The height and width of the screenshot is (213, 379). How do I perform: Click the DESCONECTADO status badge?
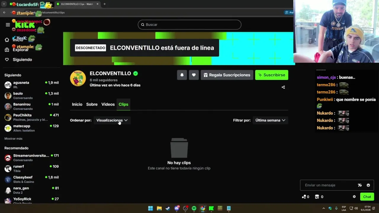[x=90, y=48]
